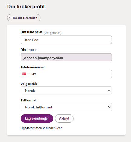Screen dimensions: 131x142
Task: Click the chevron in Norsk tallformat selector
Action: 109,107
